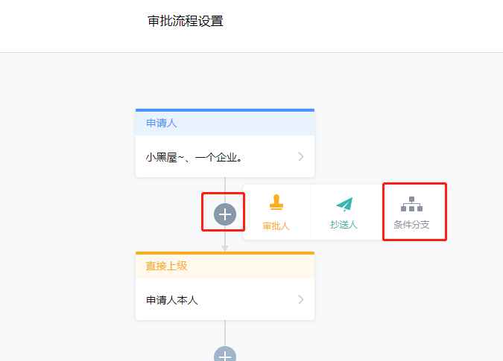503x361 pixels.
Task: Click the orange 直接上级 node header
Action: click(225, 266)
